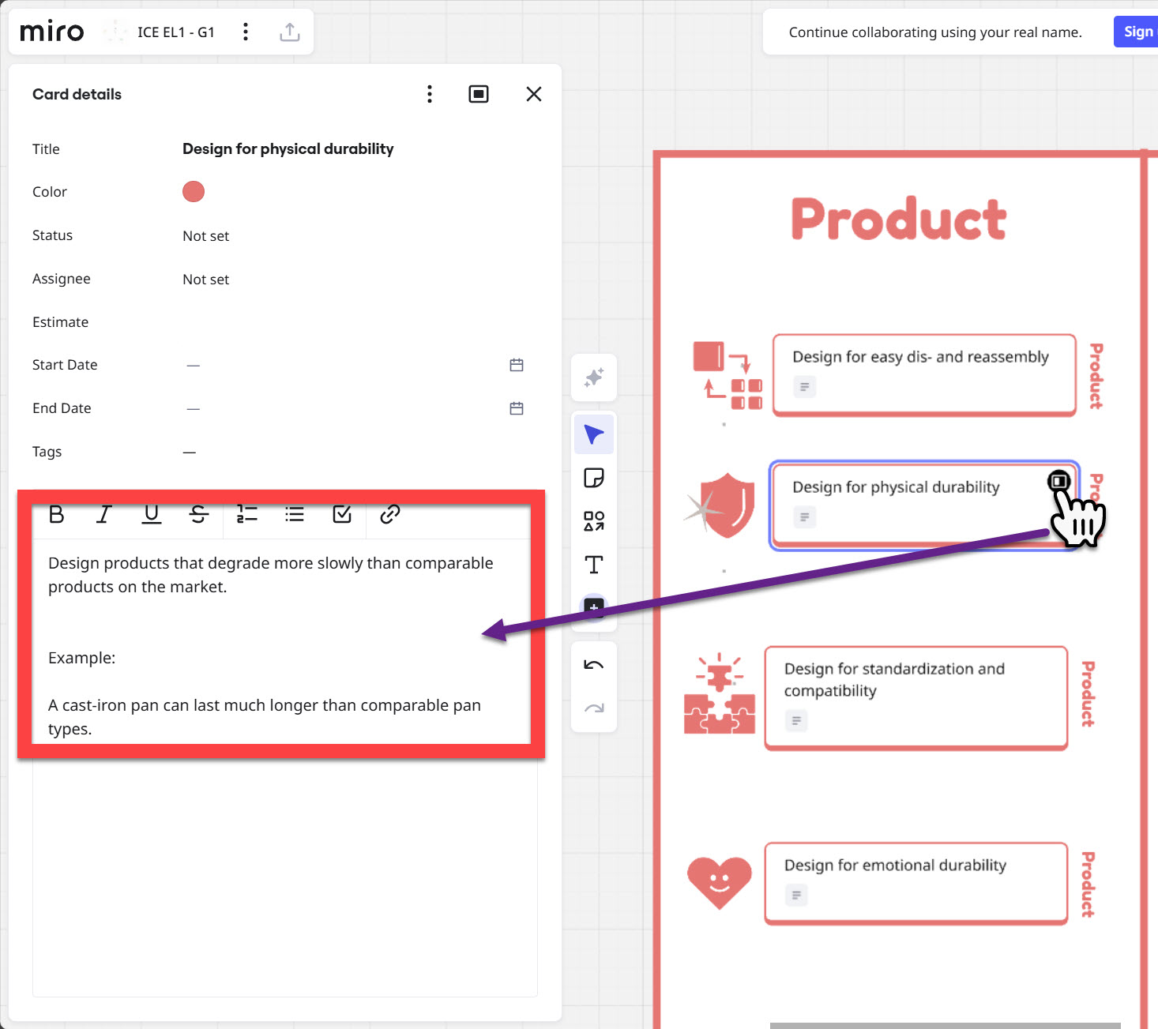Select the cursor selection tool
The image size is (1158, 1029).
[x=593, y=434]
